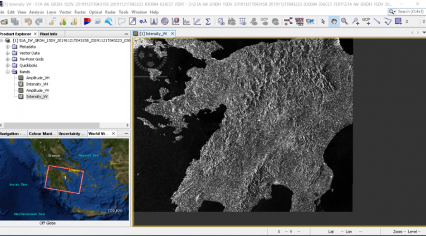Open the histogram tool icon

tap(154, 21)
